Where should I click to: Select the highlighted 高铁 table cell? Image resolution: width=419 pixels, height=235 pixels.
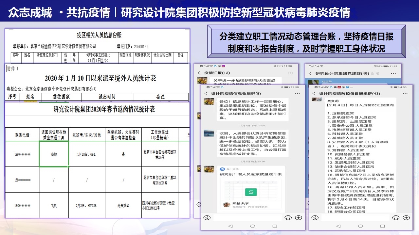click(54, 154)
